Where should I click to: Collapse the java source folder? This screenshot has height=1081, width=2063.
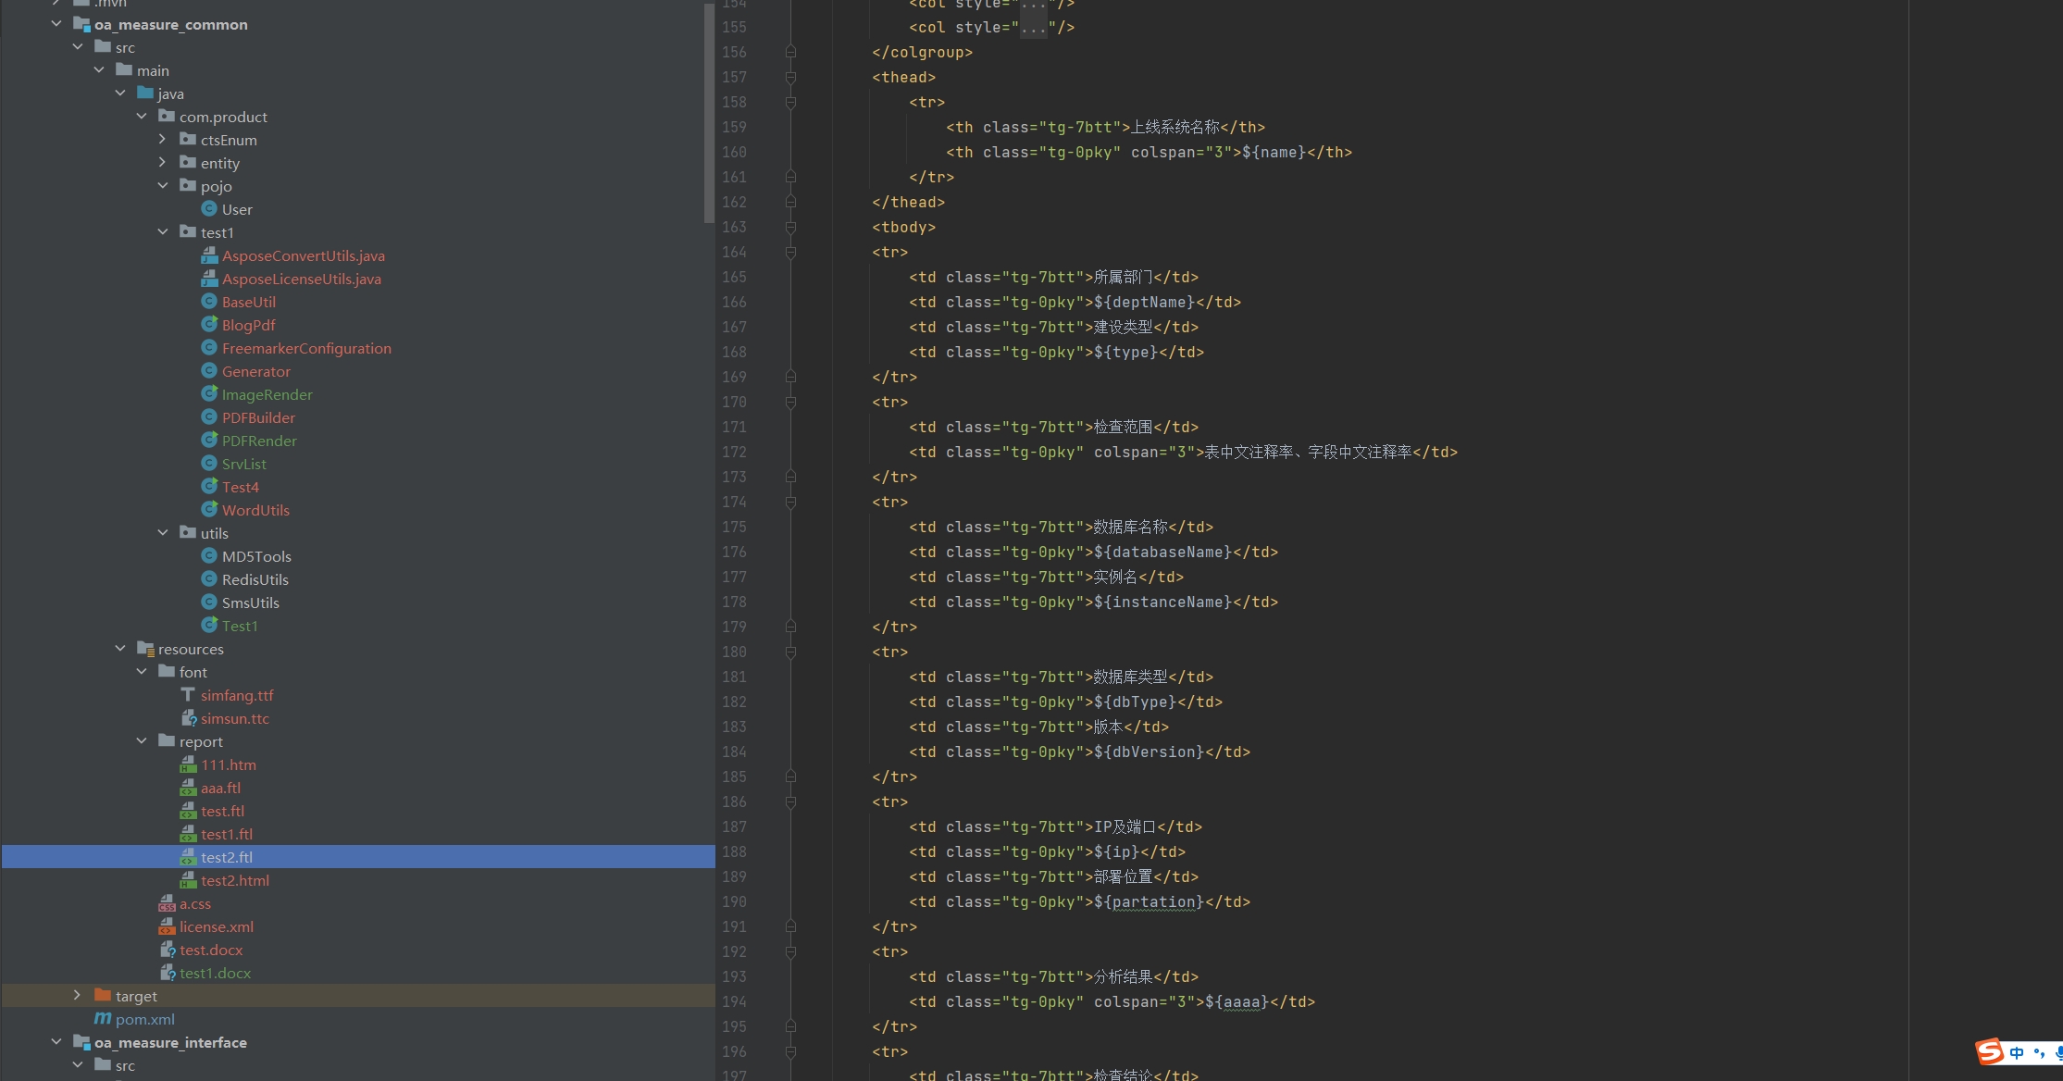[120, 93]
